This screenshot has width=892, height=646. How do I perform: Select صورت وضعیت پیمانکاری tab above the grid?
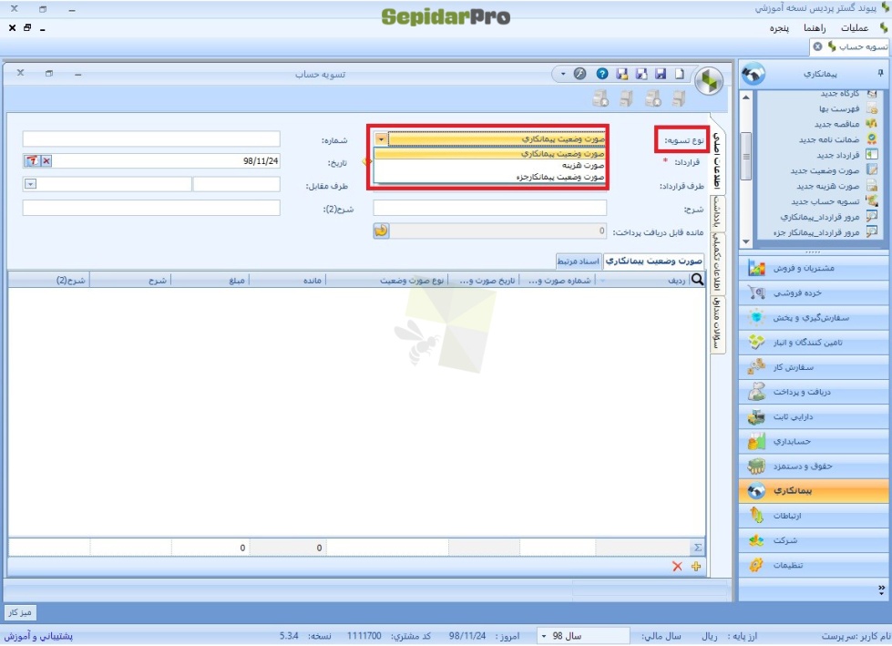(x=653, y=261)
